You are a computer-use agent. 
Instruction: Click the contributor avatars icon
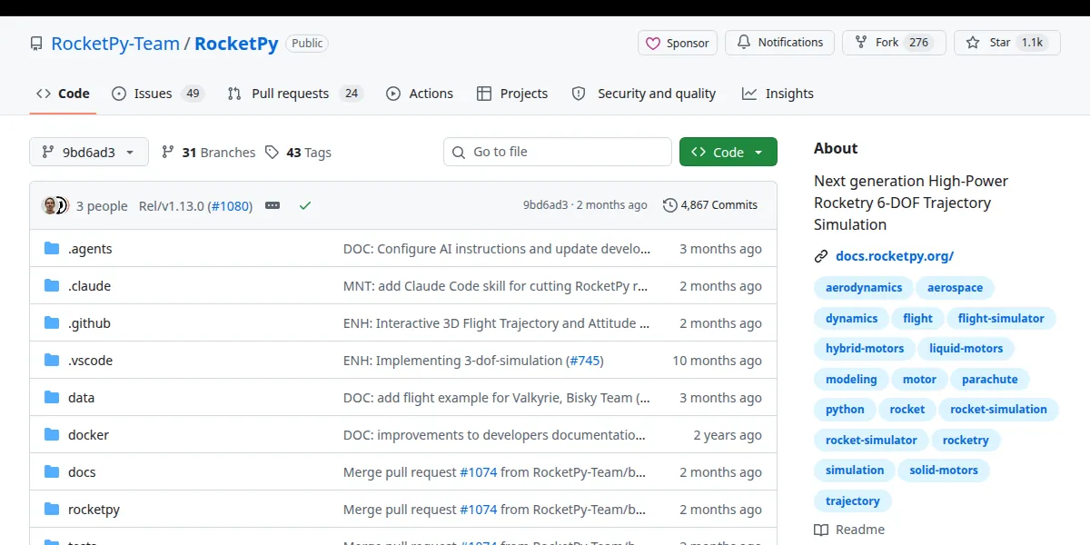pos(55,206)
